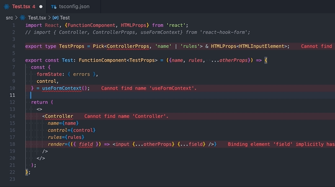
Task: Click the "Binding element 'field' implicitly has" error text
Action: point(281,144)
